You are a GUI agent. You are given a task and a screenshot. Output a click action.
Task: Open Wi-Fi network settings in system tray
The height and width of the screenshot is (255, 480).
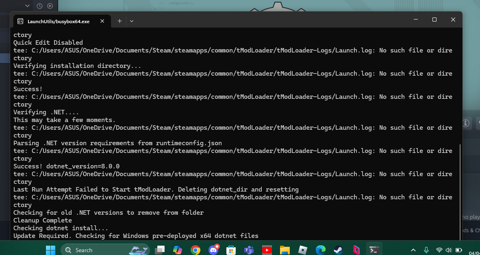point(439,250)
